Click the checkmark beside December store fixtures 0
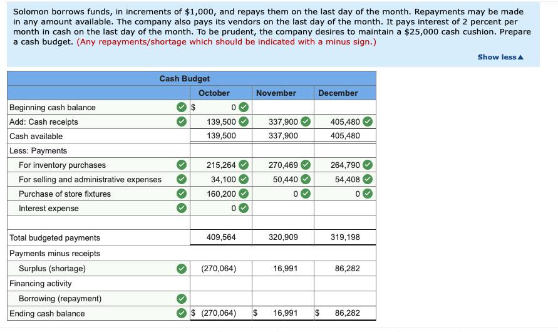558x332 pixels. pos(368,194)
